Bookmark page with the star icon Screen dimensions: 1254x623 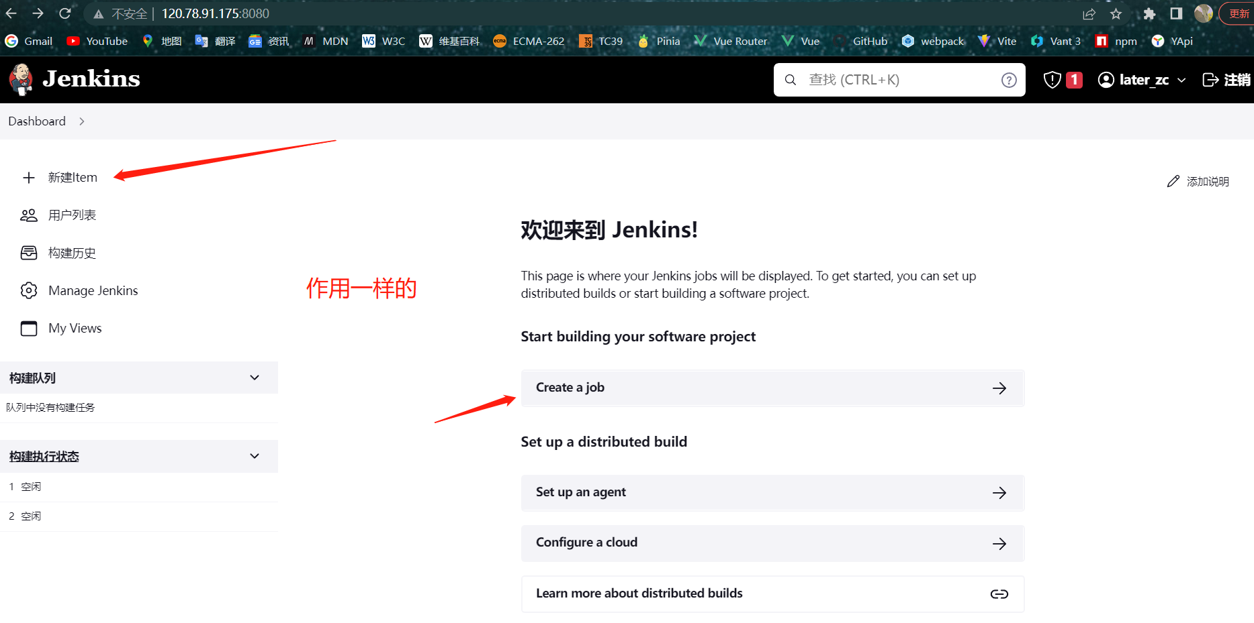tap(1116, 13)
